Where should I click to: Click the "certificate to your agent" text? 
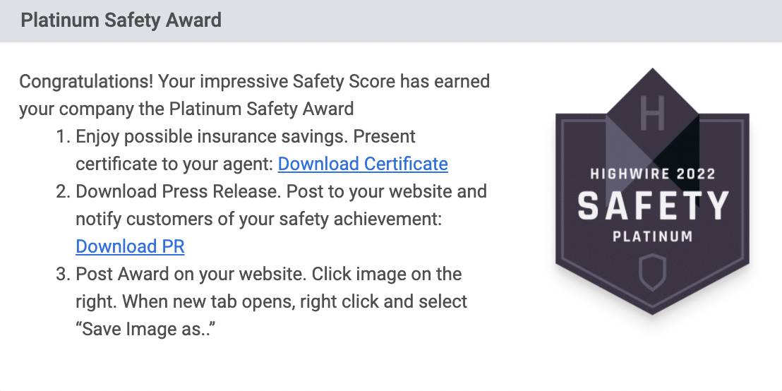174,164
